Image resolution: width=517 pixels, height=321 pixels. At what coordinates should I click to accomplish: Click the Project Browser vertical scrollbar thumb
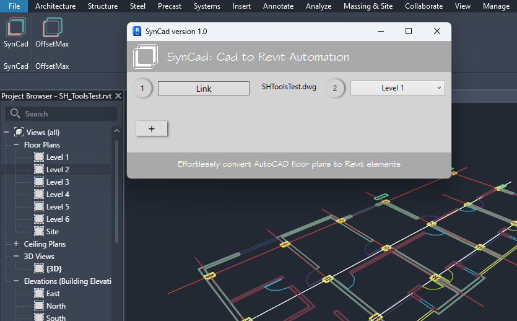click(116, 191)
